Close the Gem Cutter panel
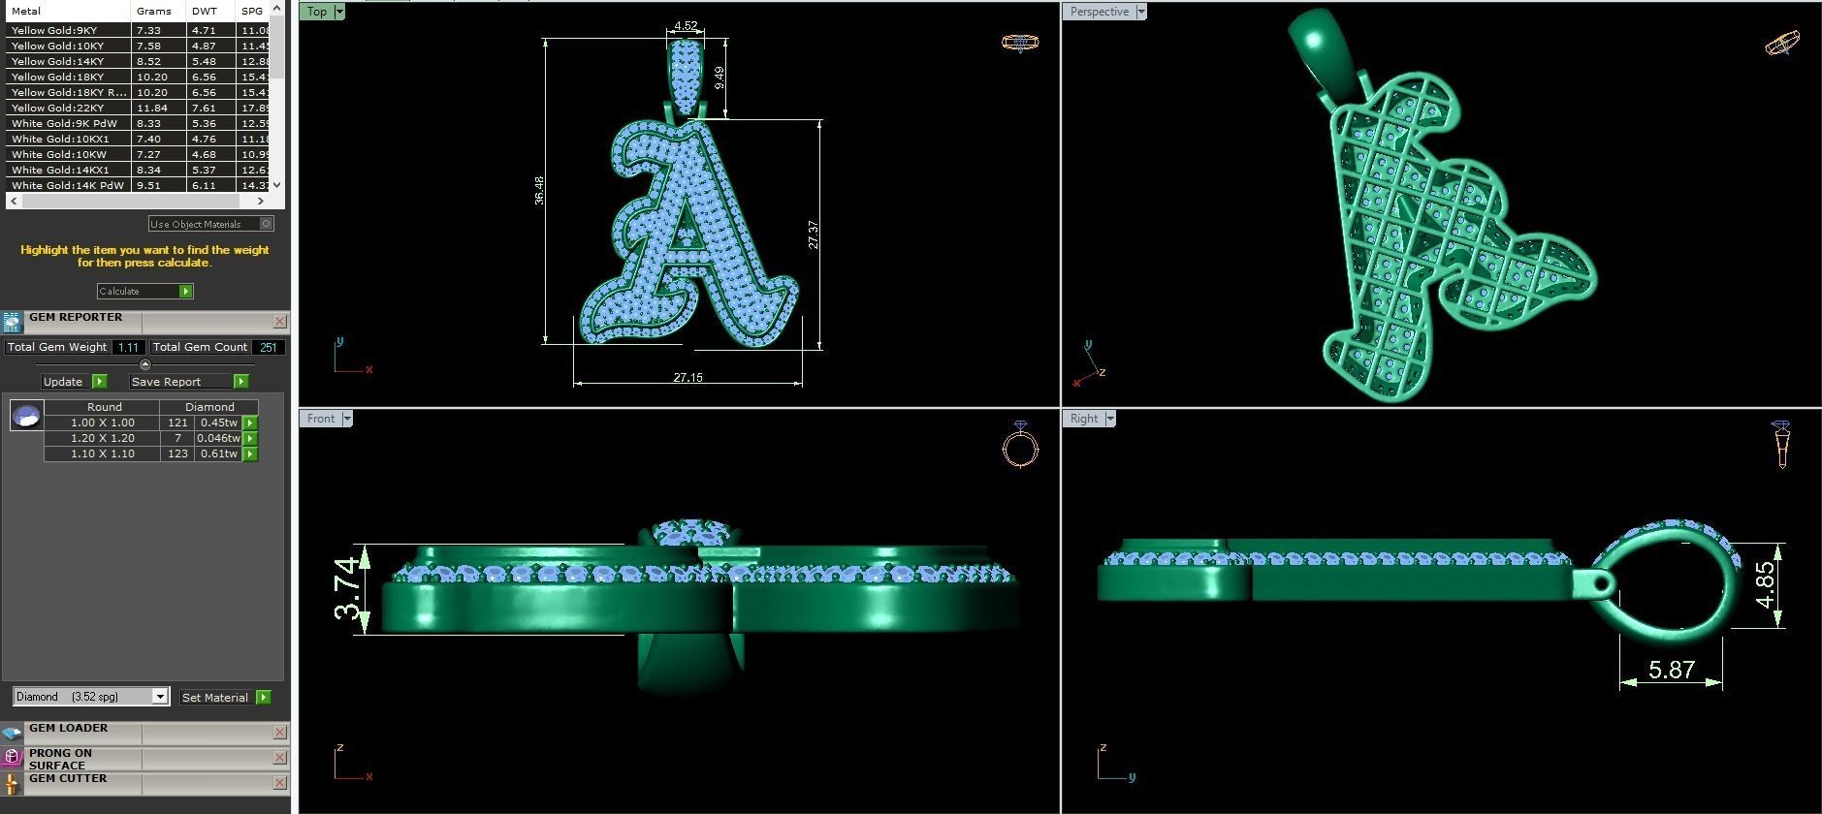The height and width of the screenshot is (814, 1822). 279,783
